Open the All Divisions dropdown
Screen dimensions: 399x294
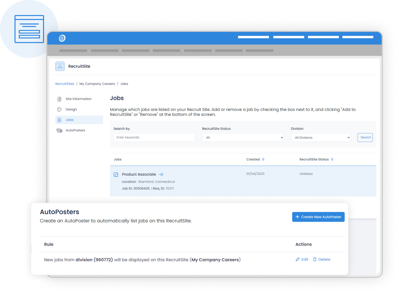tap(321, 137)
